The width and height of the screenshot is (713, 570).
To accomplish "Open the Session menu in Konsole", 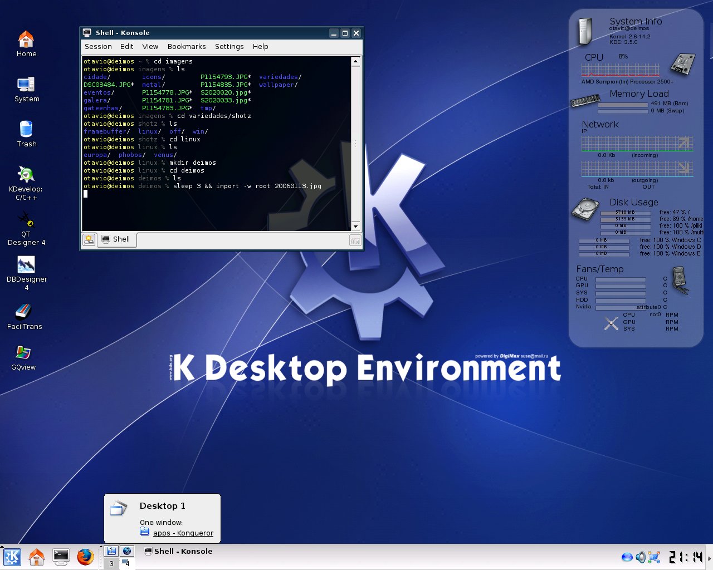I will 98,47.
